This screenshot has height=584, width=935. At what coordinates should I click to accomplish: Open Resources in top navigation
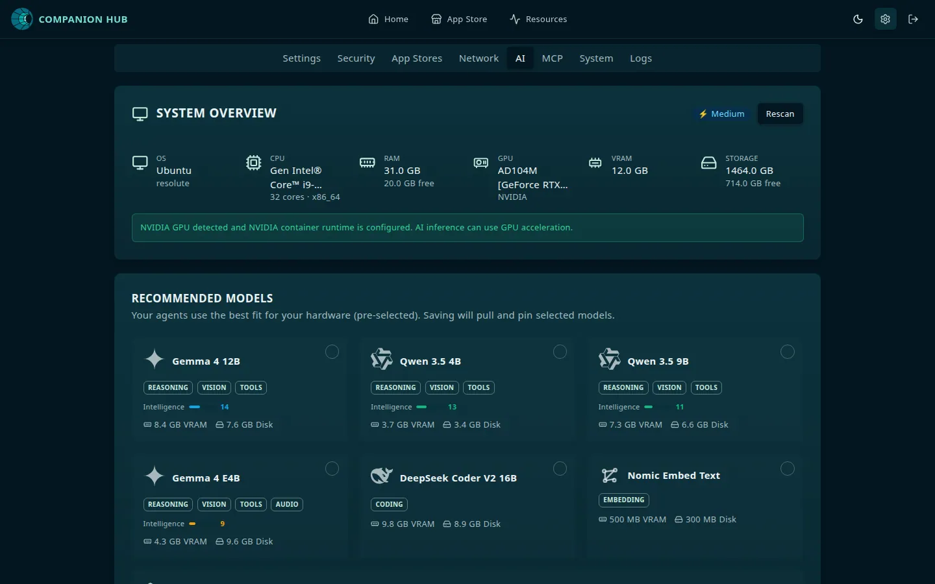tap(538, 19)
